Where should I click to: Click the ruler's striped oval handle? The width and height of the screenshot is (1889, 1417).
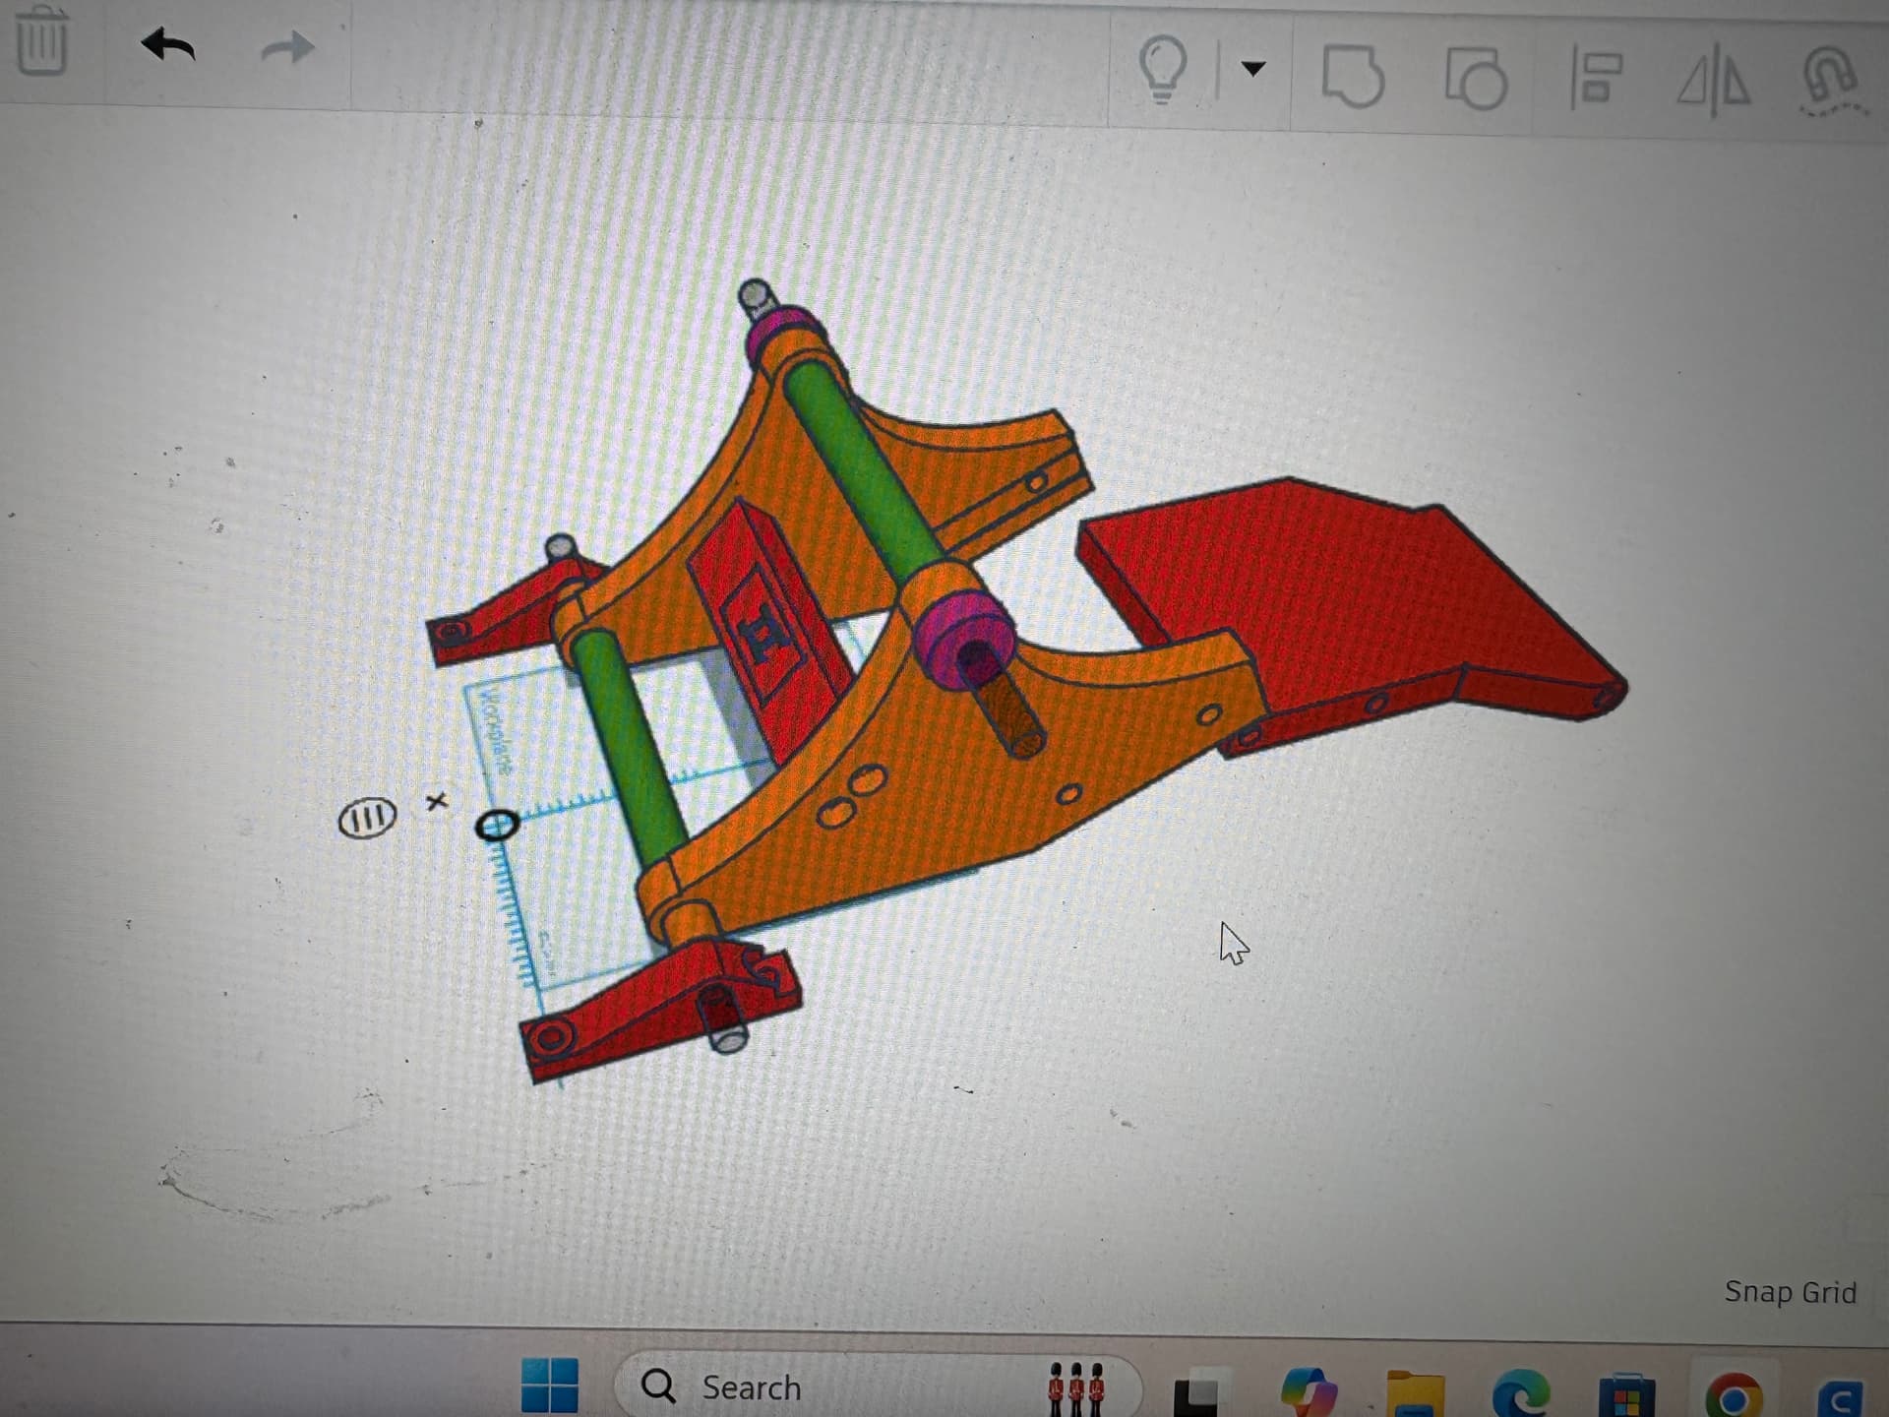pos(368,818)
